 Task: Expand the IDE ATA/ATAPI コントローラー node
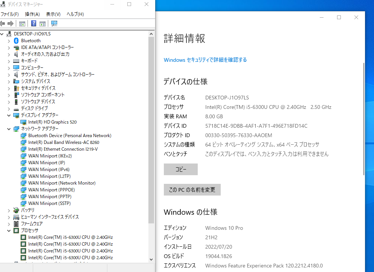click(x=9, y=48)
